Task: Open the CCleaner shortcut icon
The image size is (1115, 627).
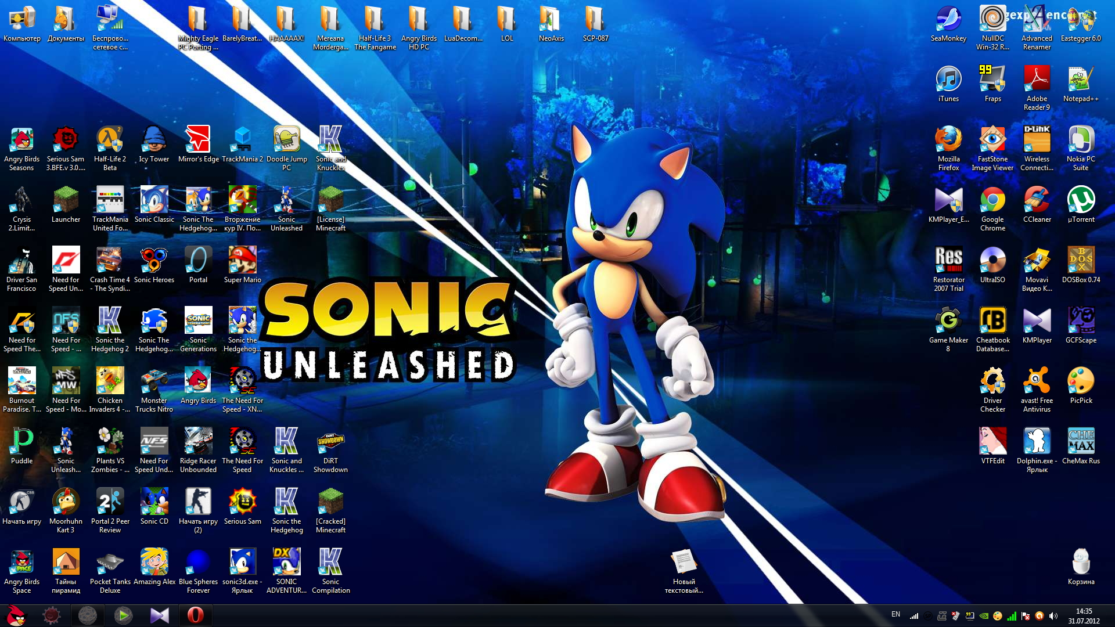Action: pos(1037,201)
